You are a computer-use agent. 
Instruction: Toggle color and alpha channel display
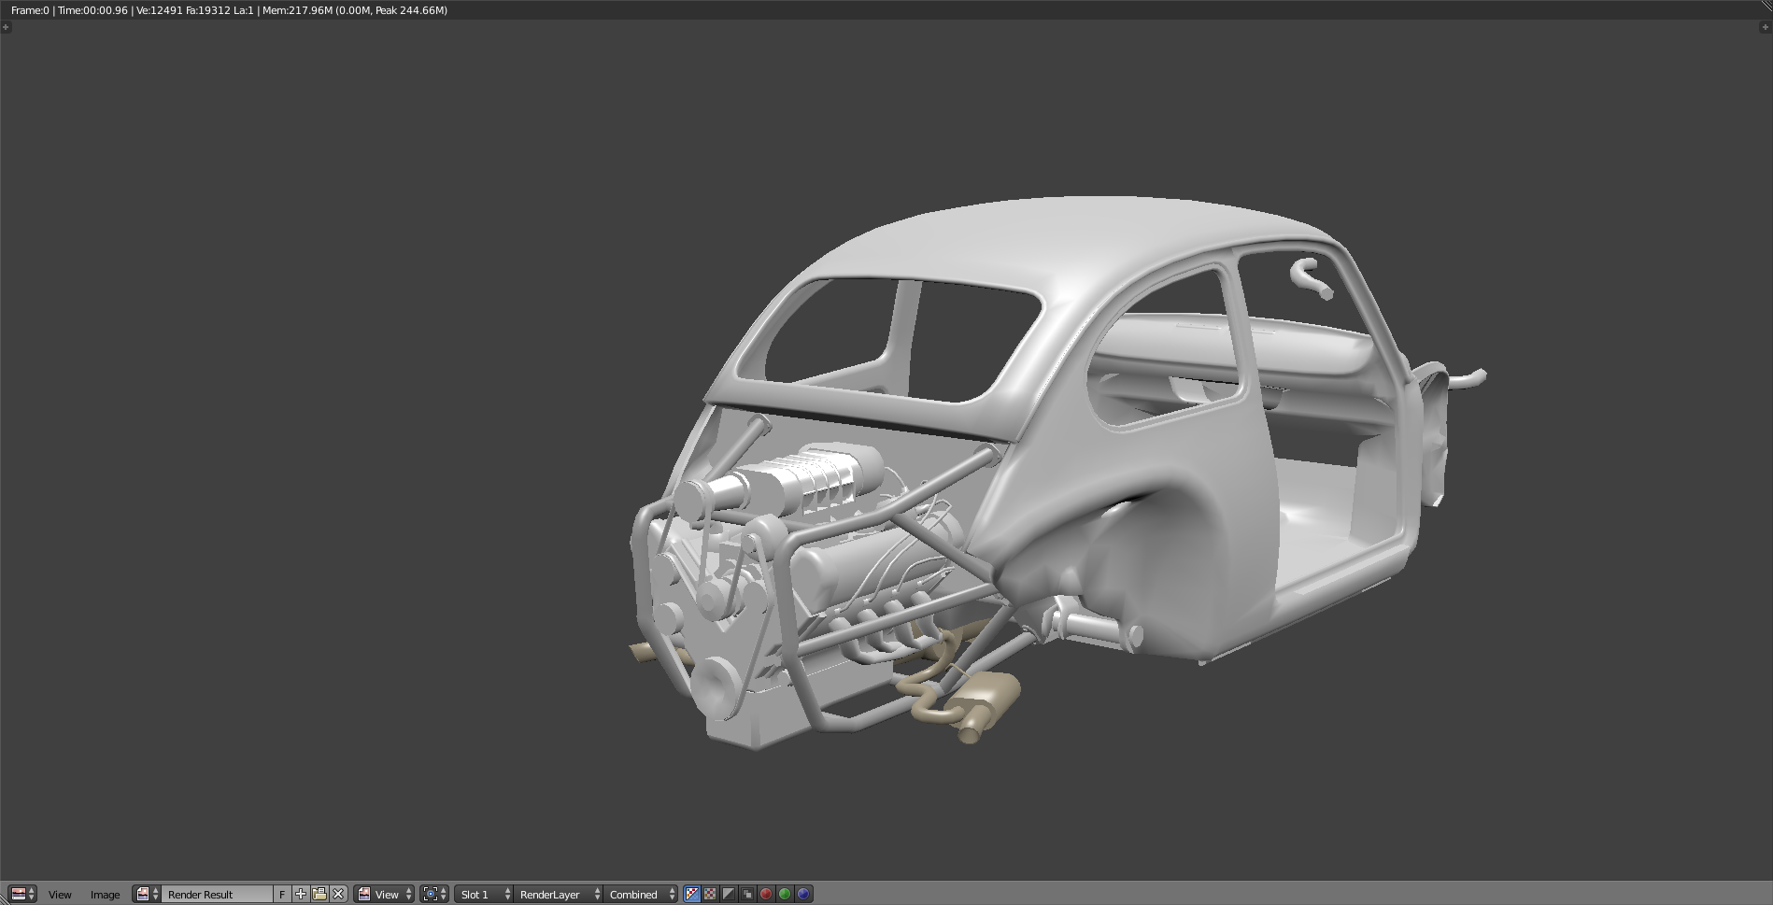(x=692, y=894)
